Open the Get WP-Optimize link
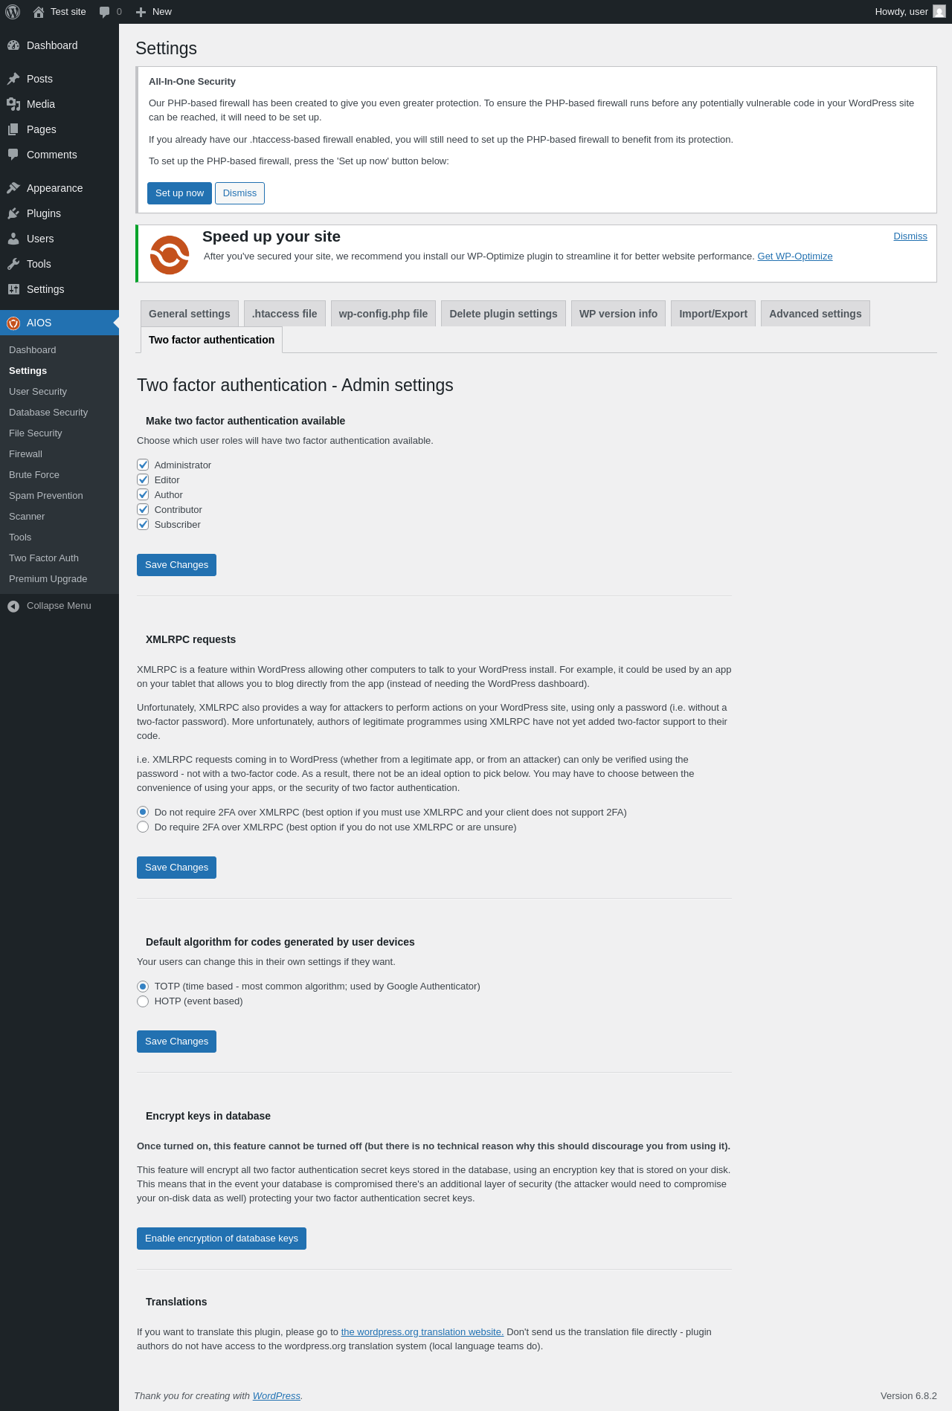The width and height of the screenshot is (952, 1411). pyautogui.click(x=795, y=256)
